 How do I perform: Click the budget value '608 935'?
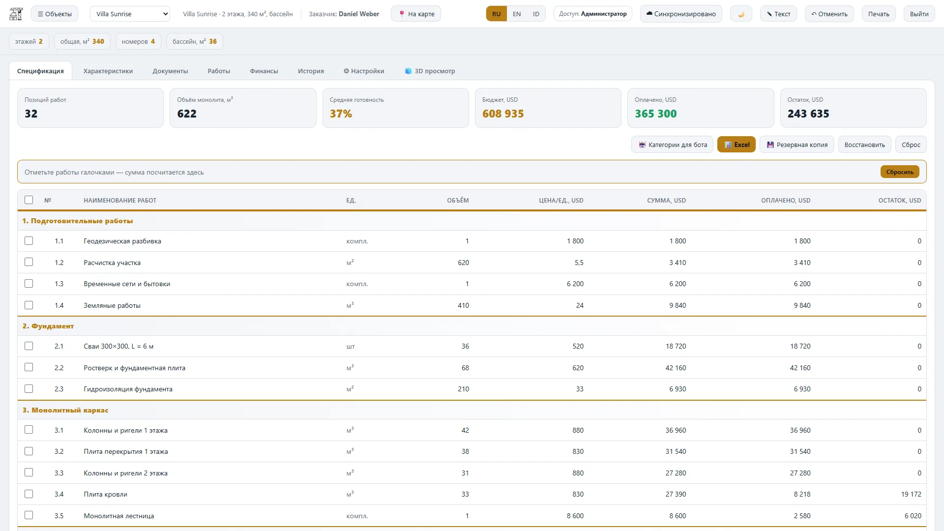[x=503, y=114]
